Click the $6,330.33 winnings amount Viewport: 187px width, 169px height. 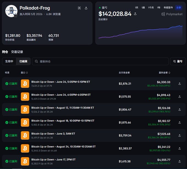(164, 82)
